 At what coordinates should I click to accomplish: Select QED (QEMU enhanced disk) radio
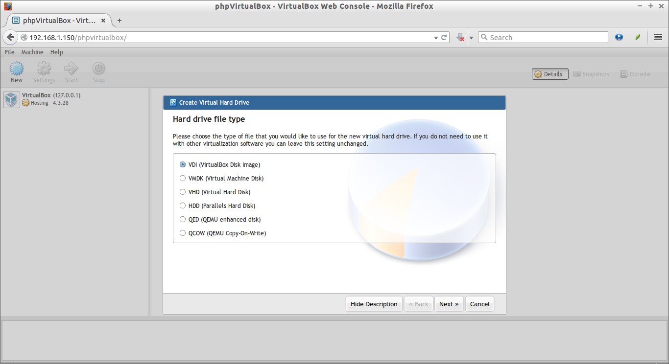[183, 220]
